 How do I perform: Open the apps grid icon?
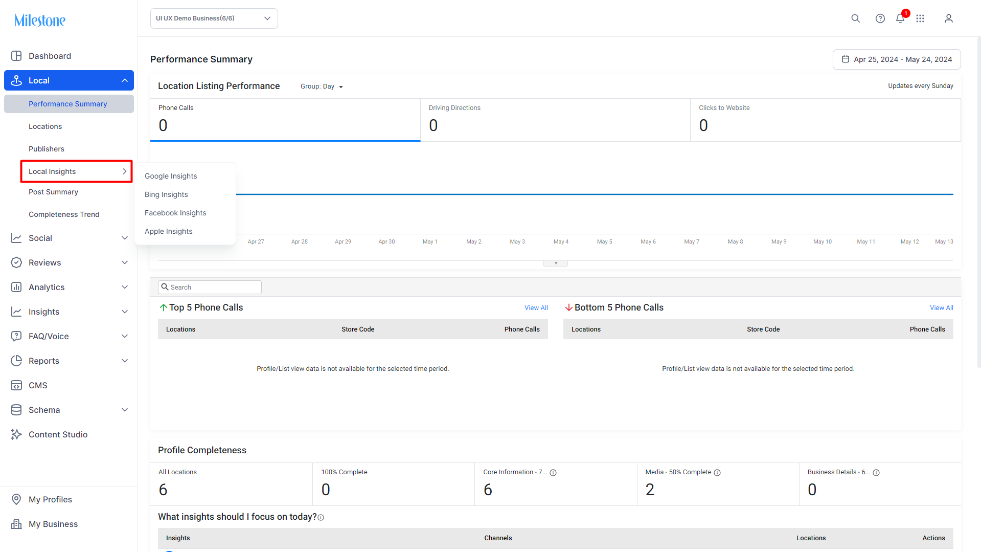tap(920, 18)
